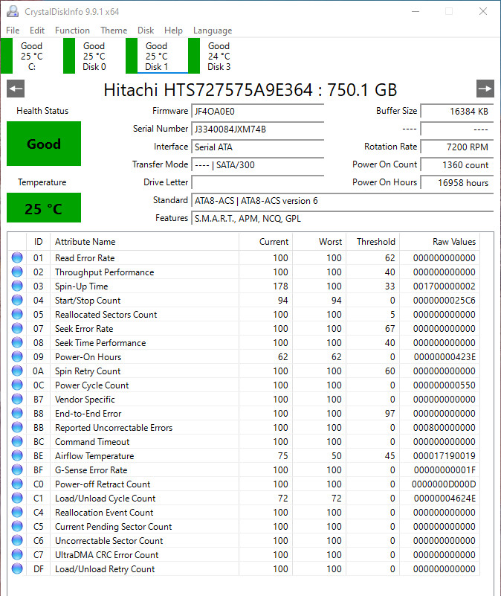Viewport: 501px width, 596px height.
Task: Click the green Good health status button
Action: point(44,144)
